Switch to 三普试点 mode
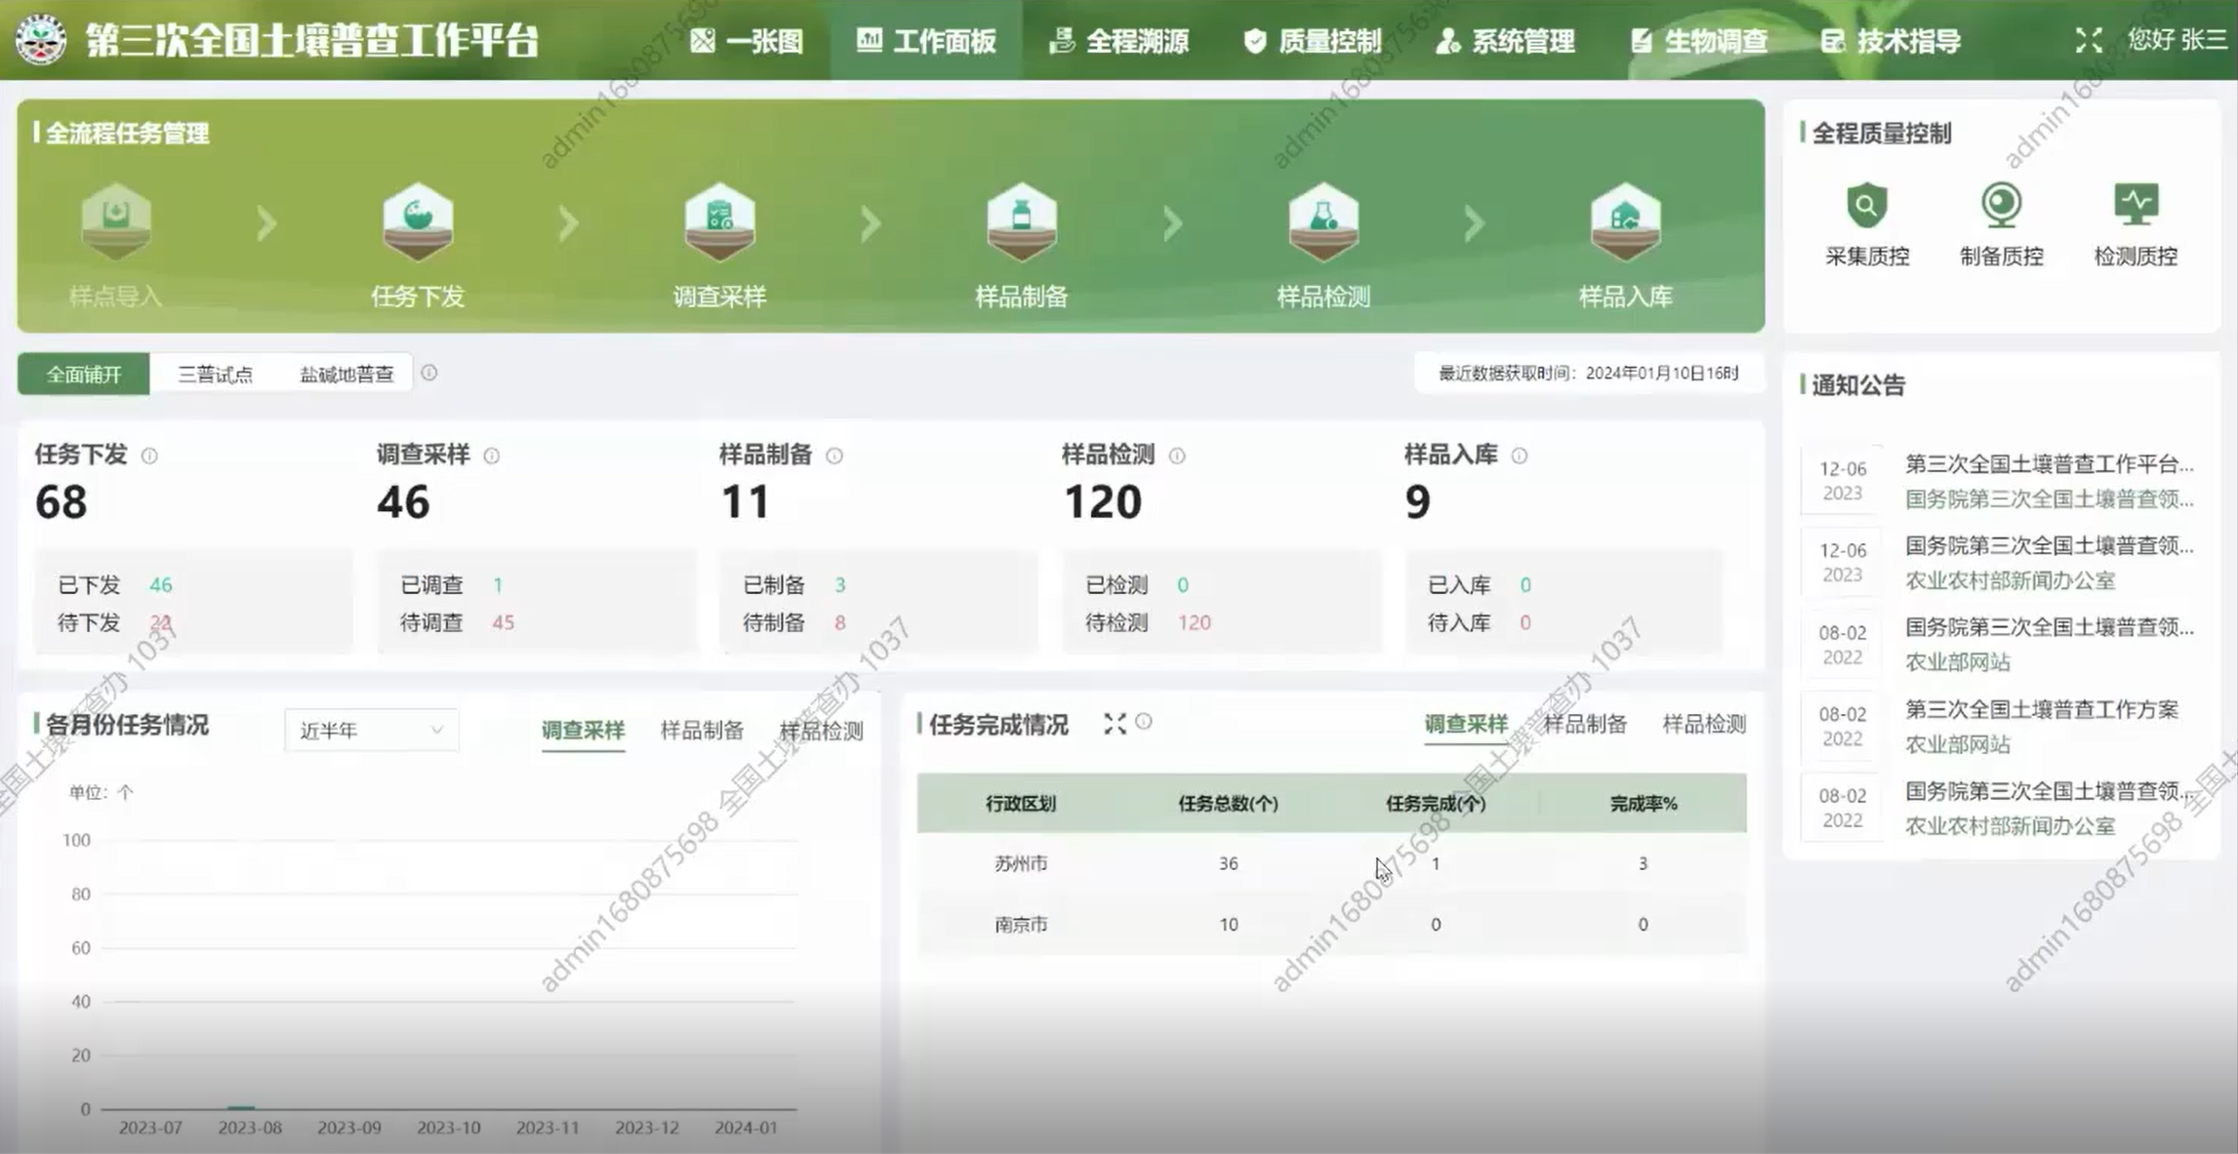 215,374
